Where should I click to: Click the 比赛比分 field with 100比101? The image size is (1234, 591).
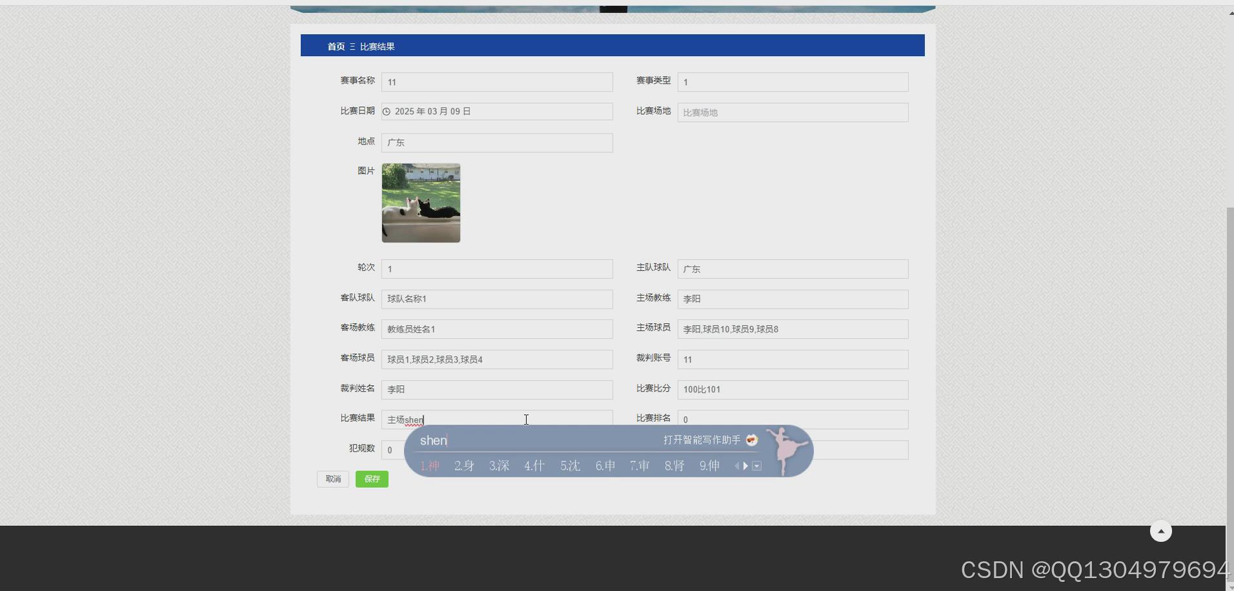793,389
